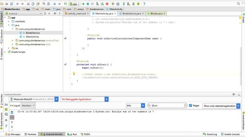
Task: Click the @uni logcat search field
Action: [167, 105]
